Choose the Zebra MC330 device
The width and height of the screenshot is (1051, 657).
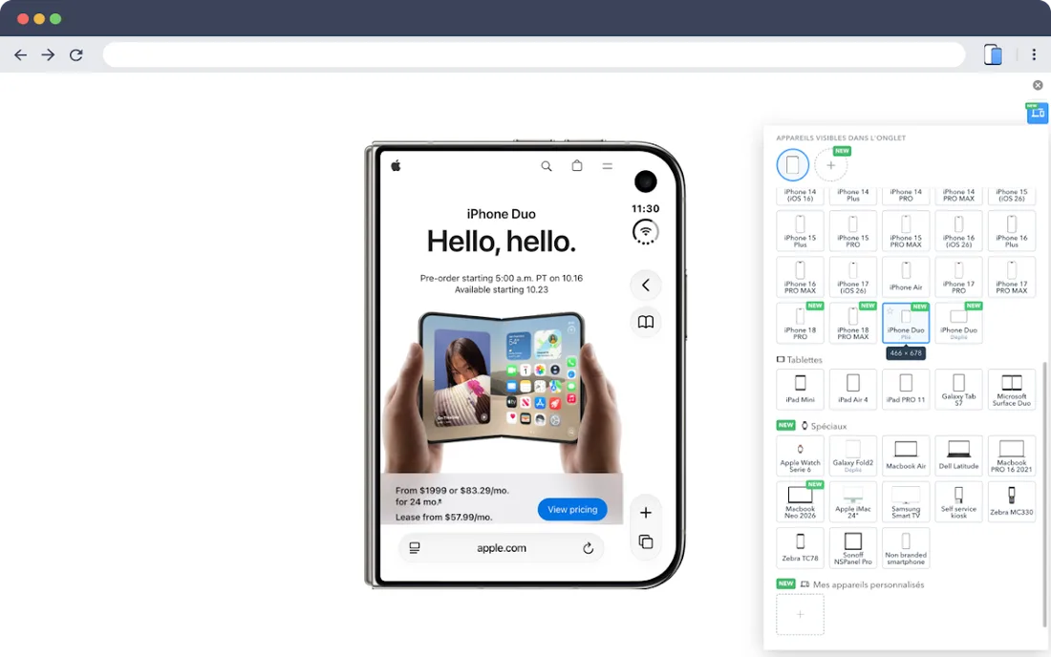pyautogui.click(x=1012, y=501)
